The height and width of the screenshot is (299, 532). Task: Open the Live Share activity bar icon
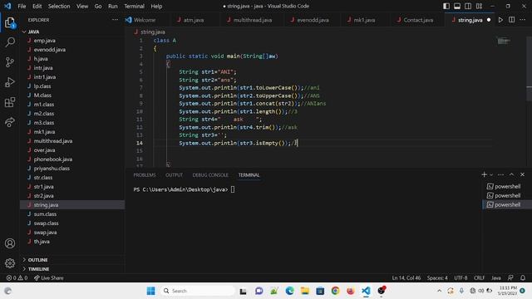coord(10,122)
